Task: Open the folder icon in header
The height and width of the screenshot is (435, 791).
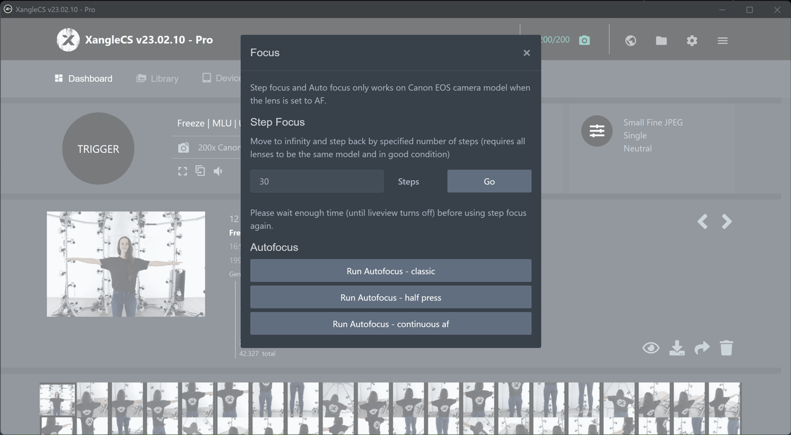Action: pyautogui.click(x=661, y=41)
